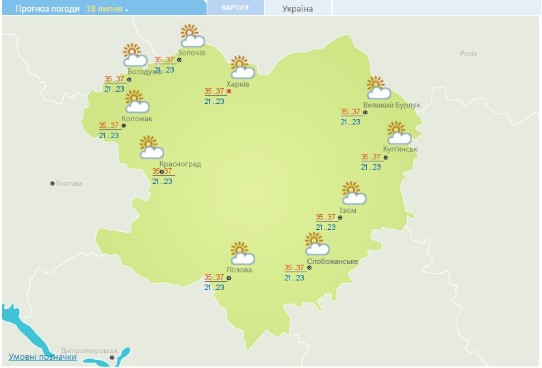Open the КАРТИ tab
The width and height of the screenshot is (542, 368).
235,8
